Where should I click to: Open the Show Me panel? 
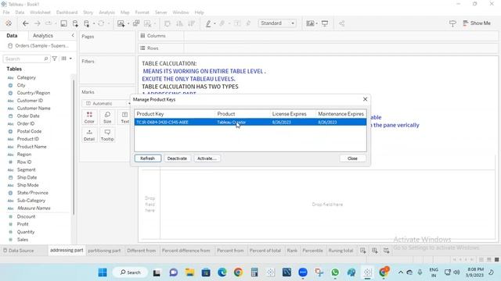[x=477, y=23]
